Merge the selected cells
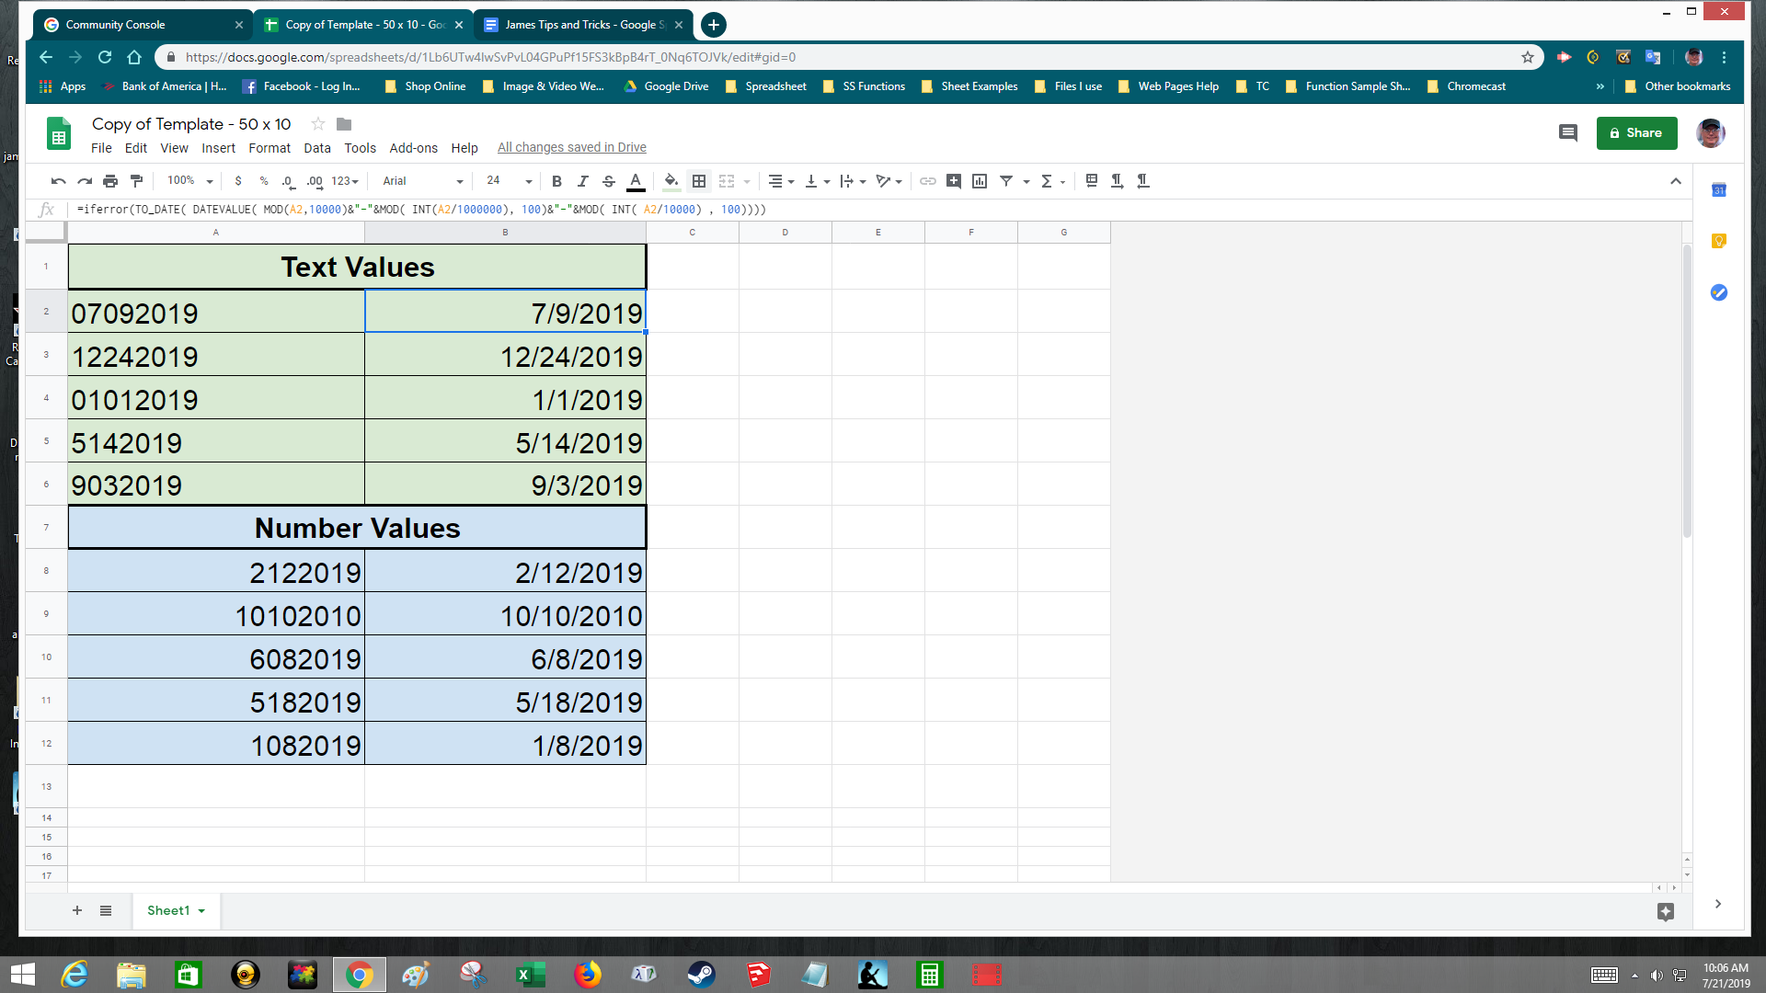Screen dimensions: 1766x993 [727, 181]
